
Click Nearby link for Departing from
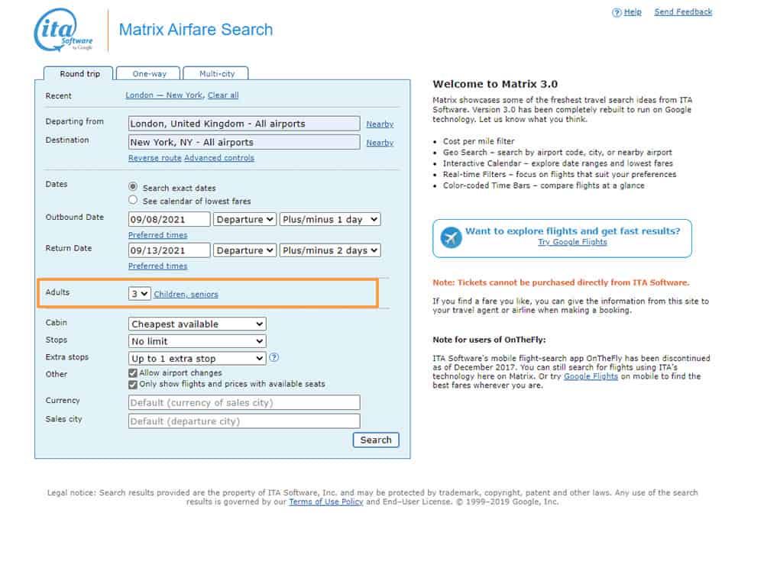point(380,124)
